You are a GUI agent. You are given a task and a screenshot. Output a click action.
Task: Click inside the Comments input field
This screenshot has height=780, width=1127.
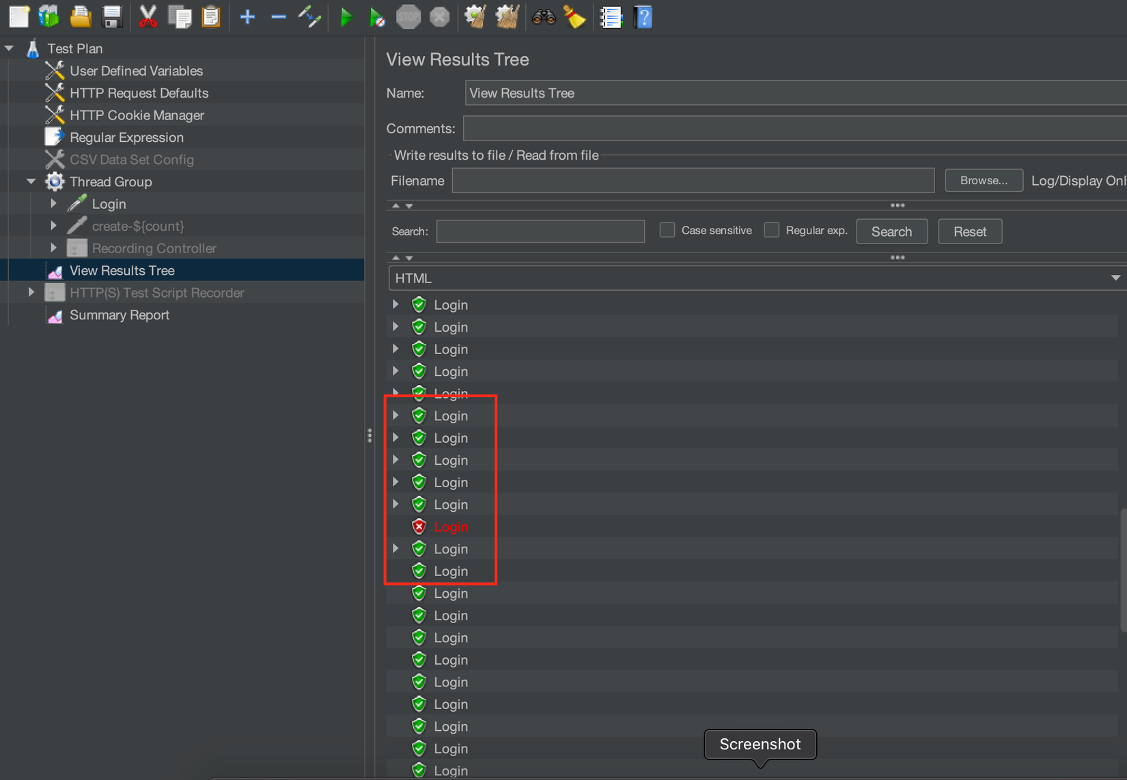click(x=683, y=128)
